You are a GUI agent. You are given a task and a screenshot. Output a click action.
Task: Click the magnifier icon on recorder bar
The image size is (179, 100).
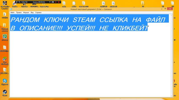click(x=20, y=2)
